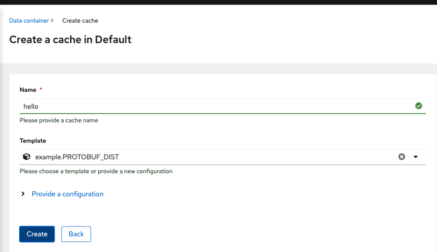Click the Template field label
The image size is (437, 252).
(33, 141)
